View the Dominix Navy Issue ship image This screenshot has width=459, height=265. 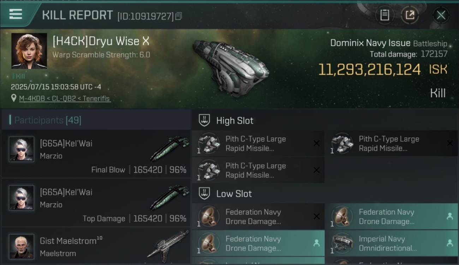(x=231, y=67)
